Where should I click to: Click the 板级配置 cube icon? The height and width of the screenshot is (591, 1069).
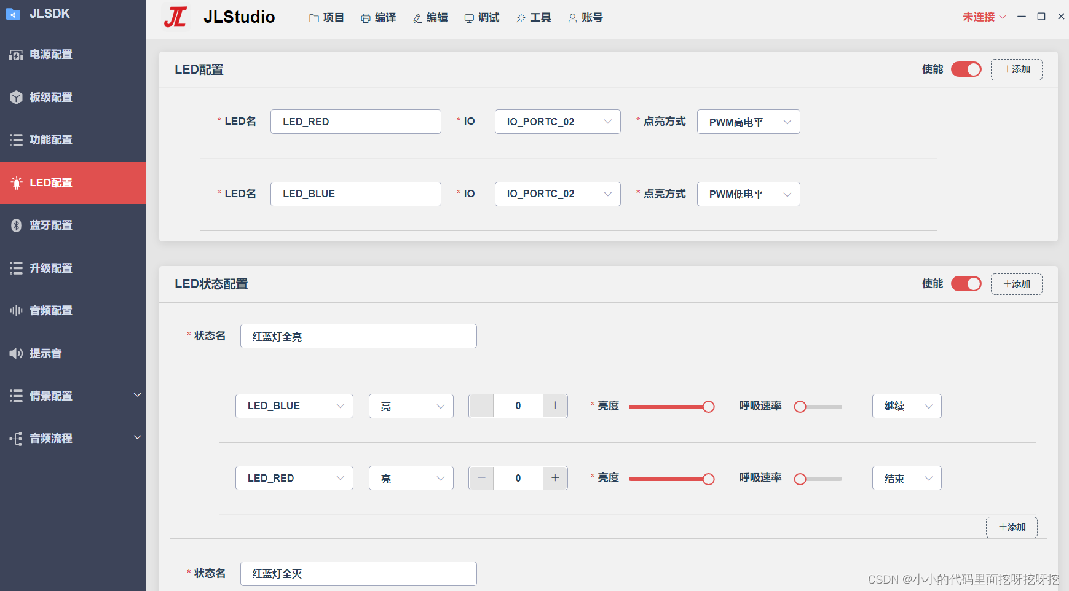pyautogui.click(x=17, y=98)
